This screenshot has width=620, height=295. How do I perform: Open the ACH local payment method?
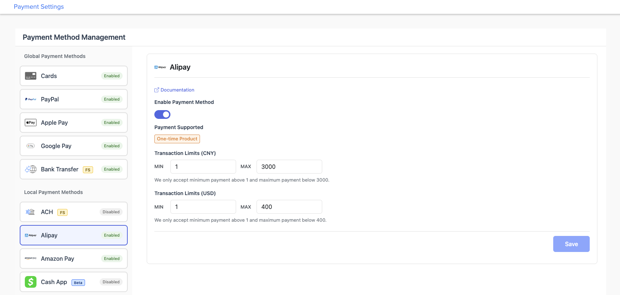coord(74,212)
